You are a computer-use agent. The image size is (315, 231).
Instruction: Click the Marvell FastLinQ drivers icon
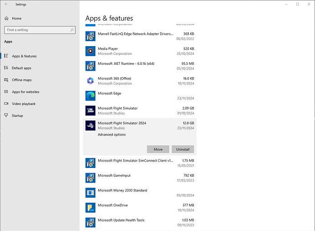pos(90,36)
